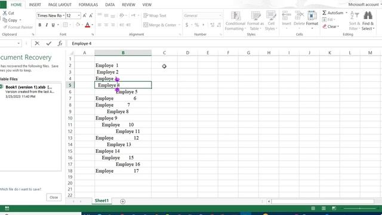Open the REVIEW tab
The width and height of the screenshot is (382, 215).
pos(128,5)
